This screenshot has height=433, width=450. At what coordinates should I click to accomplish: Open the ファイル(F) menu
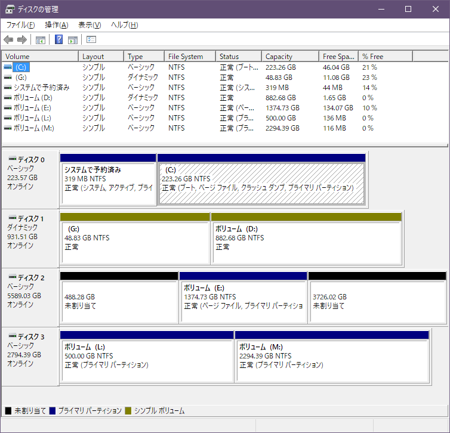tap(20, 25)
